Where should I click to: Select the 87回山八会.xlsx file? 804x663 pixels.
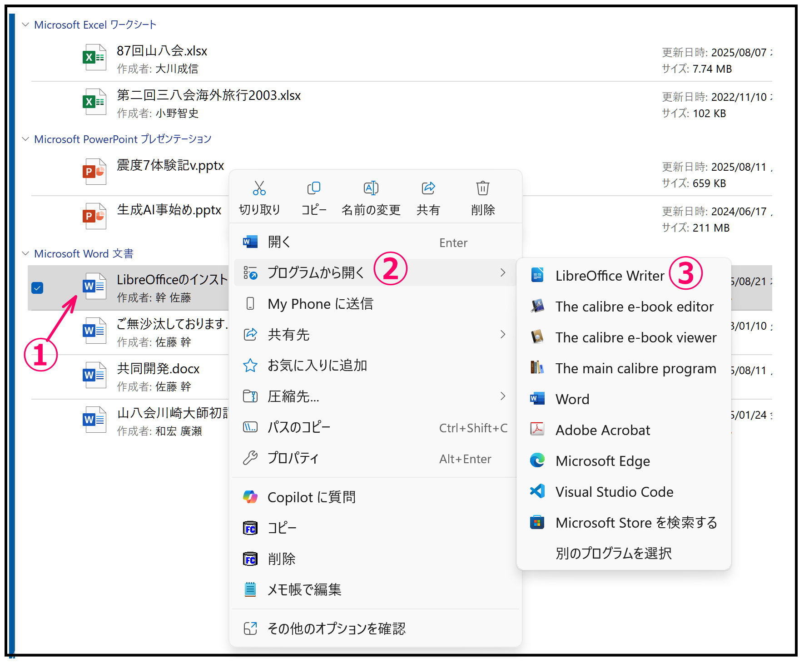[x=162, y=51]
